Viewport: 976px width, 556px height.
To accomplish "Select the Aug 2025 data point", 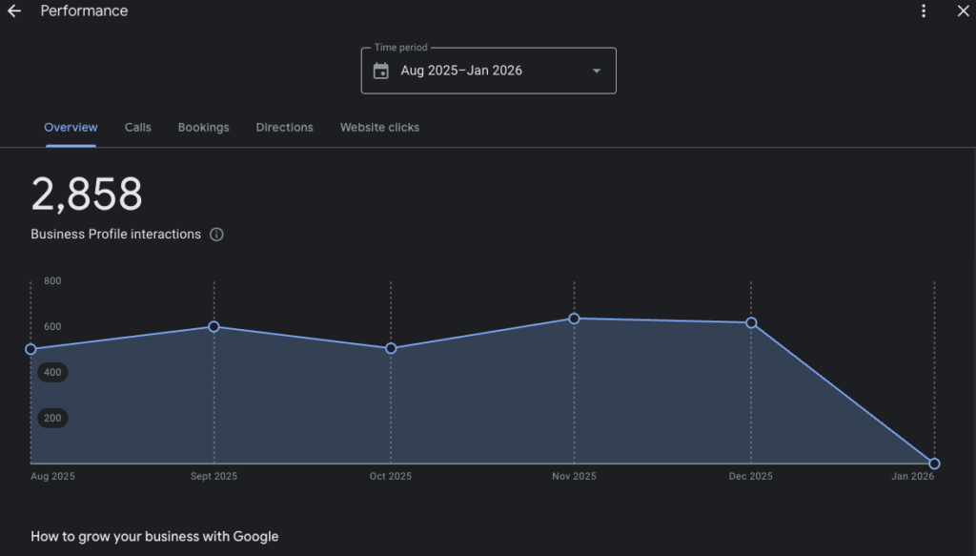I will coord(30,349).
